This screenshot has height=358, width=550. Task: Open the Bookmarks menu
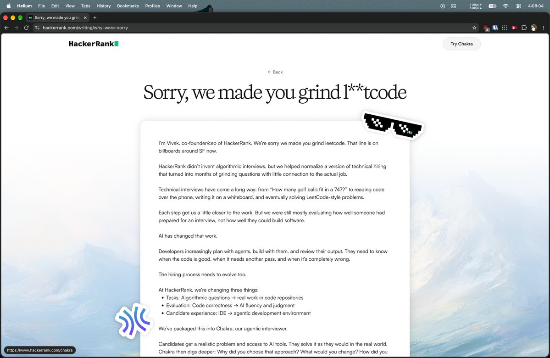tap(128, 6)
